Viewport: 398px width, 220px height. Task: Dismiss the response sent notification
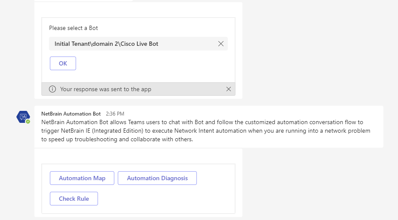point(229,89)
